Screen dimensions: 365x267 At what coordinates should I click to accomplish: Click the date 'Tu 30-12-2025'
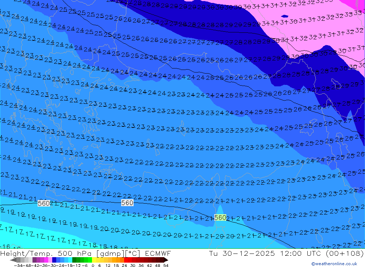(x=242, y=253)
